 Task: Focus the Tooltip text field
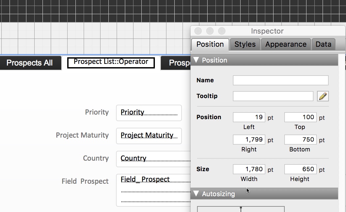(273, 96)
